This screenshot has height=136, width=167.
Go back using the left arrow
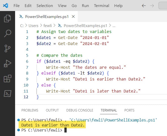pyautogui.click(x=144, y=5)
